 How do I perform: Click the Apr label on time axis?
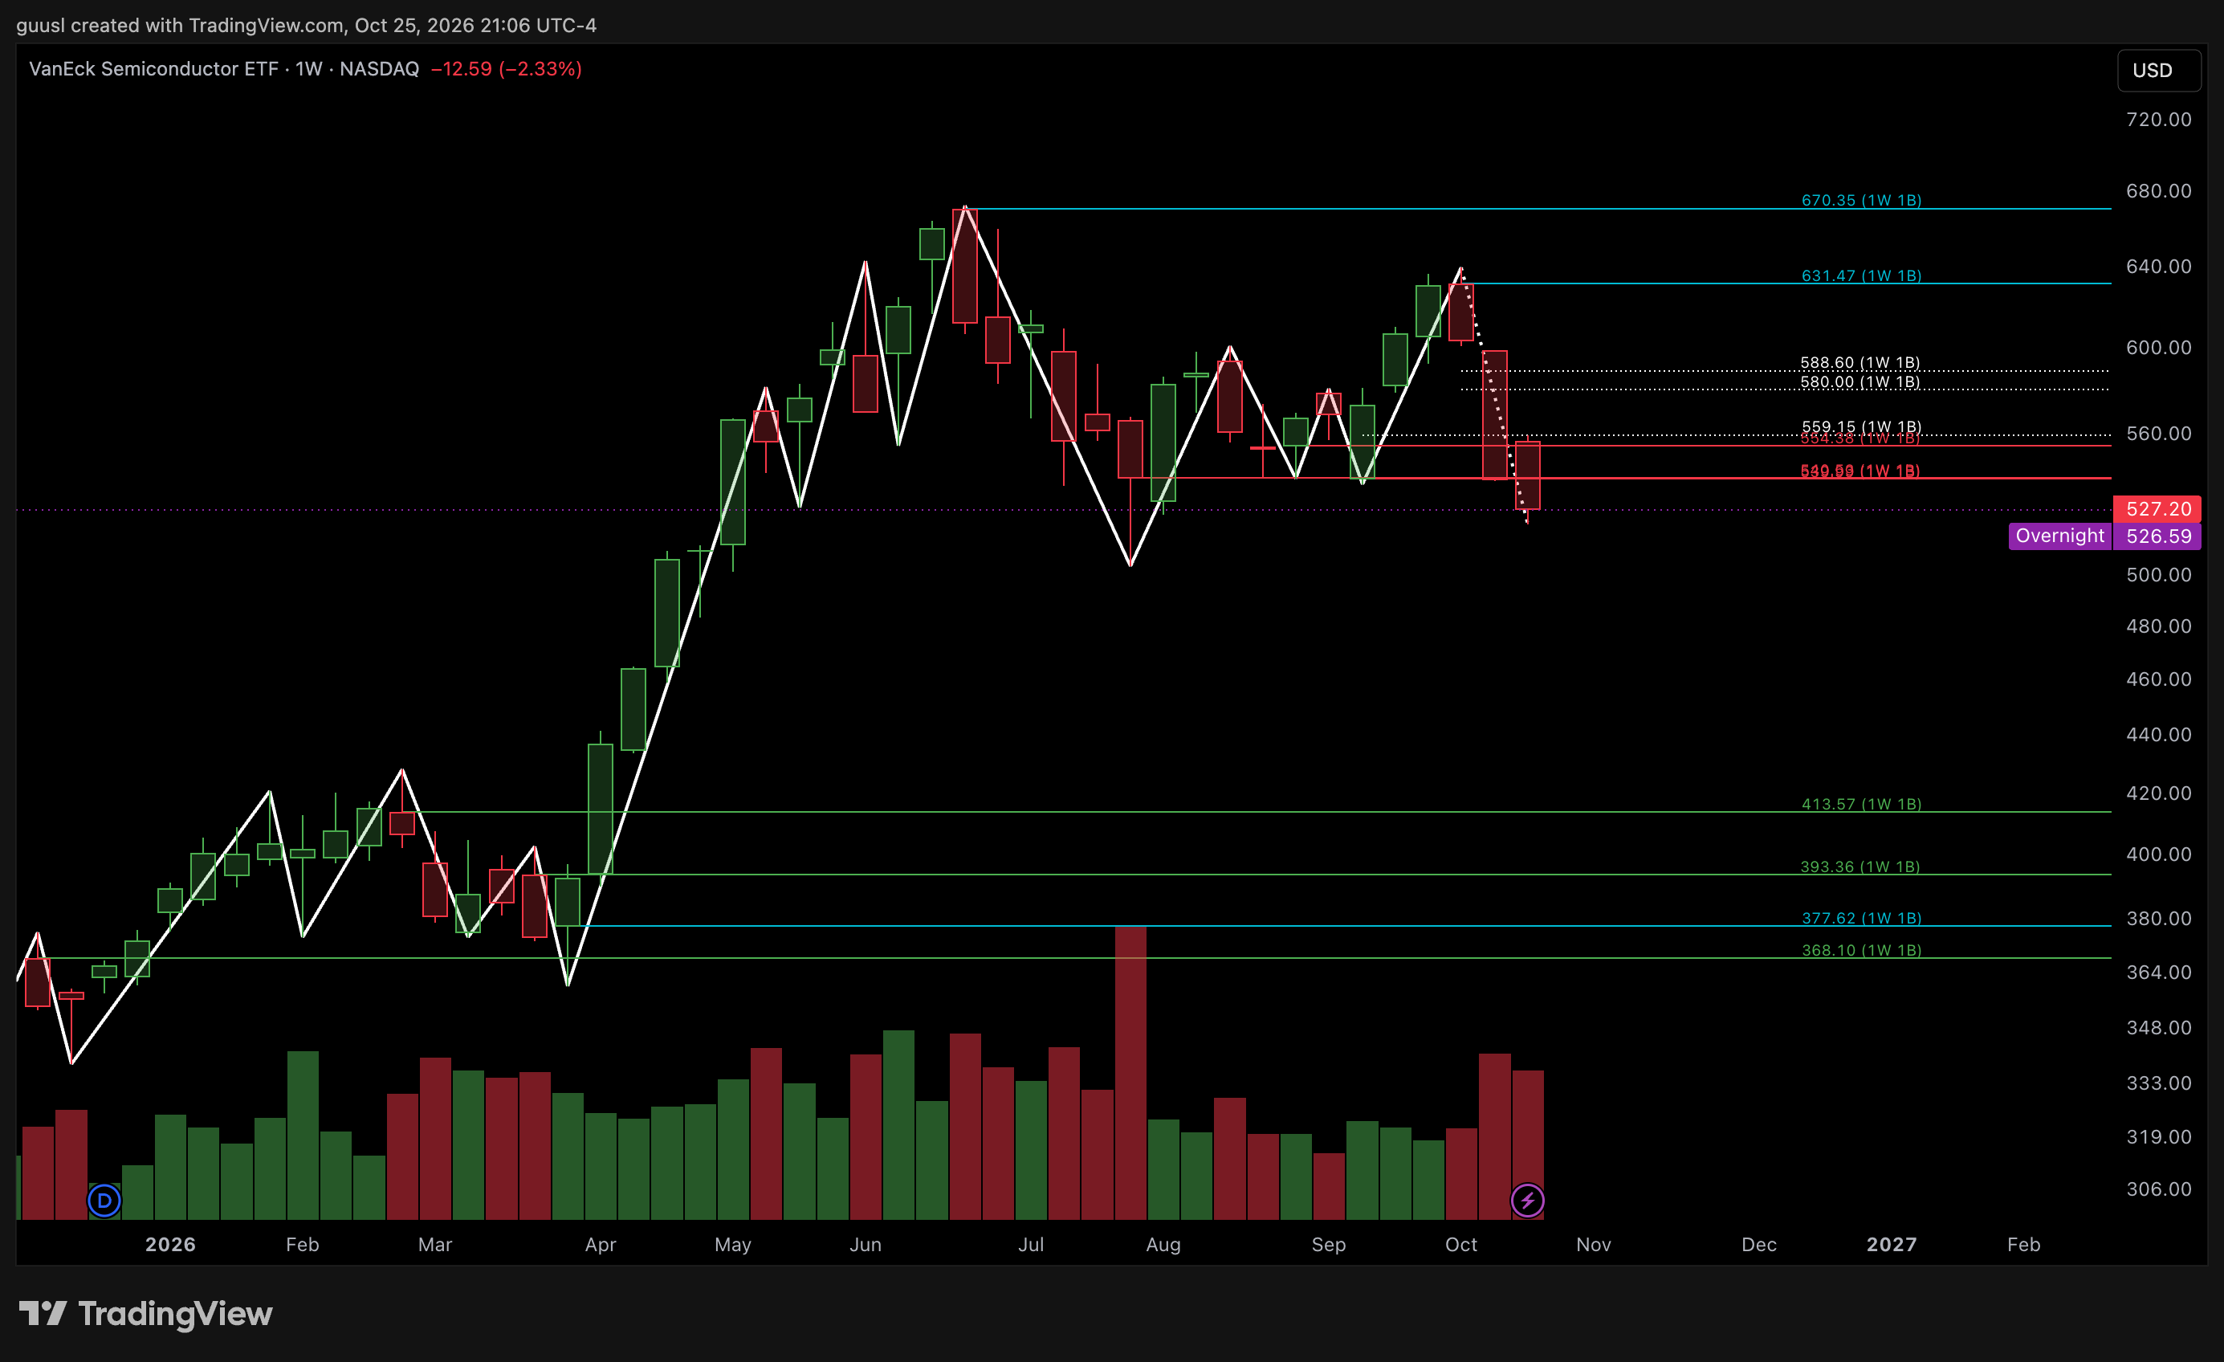coord(601,1245)
